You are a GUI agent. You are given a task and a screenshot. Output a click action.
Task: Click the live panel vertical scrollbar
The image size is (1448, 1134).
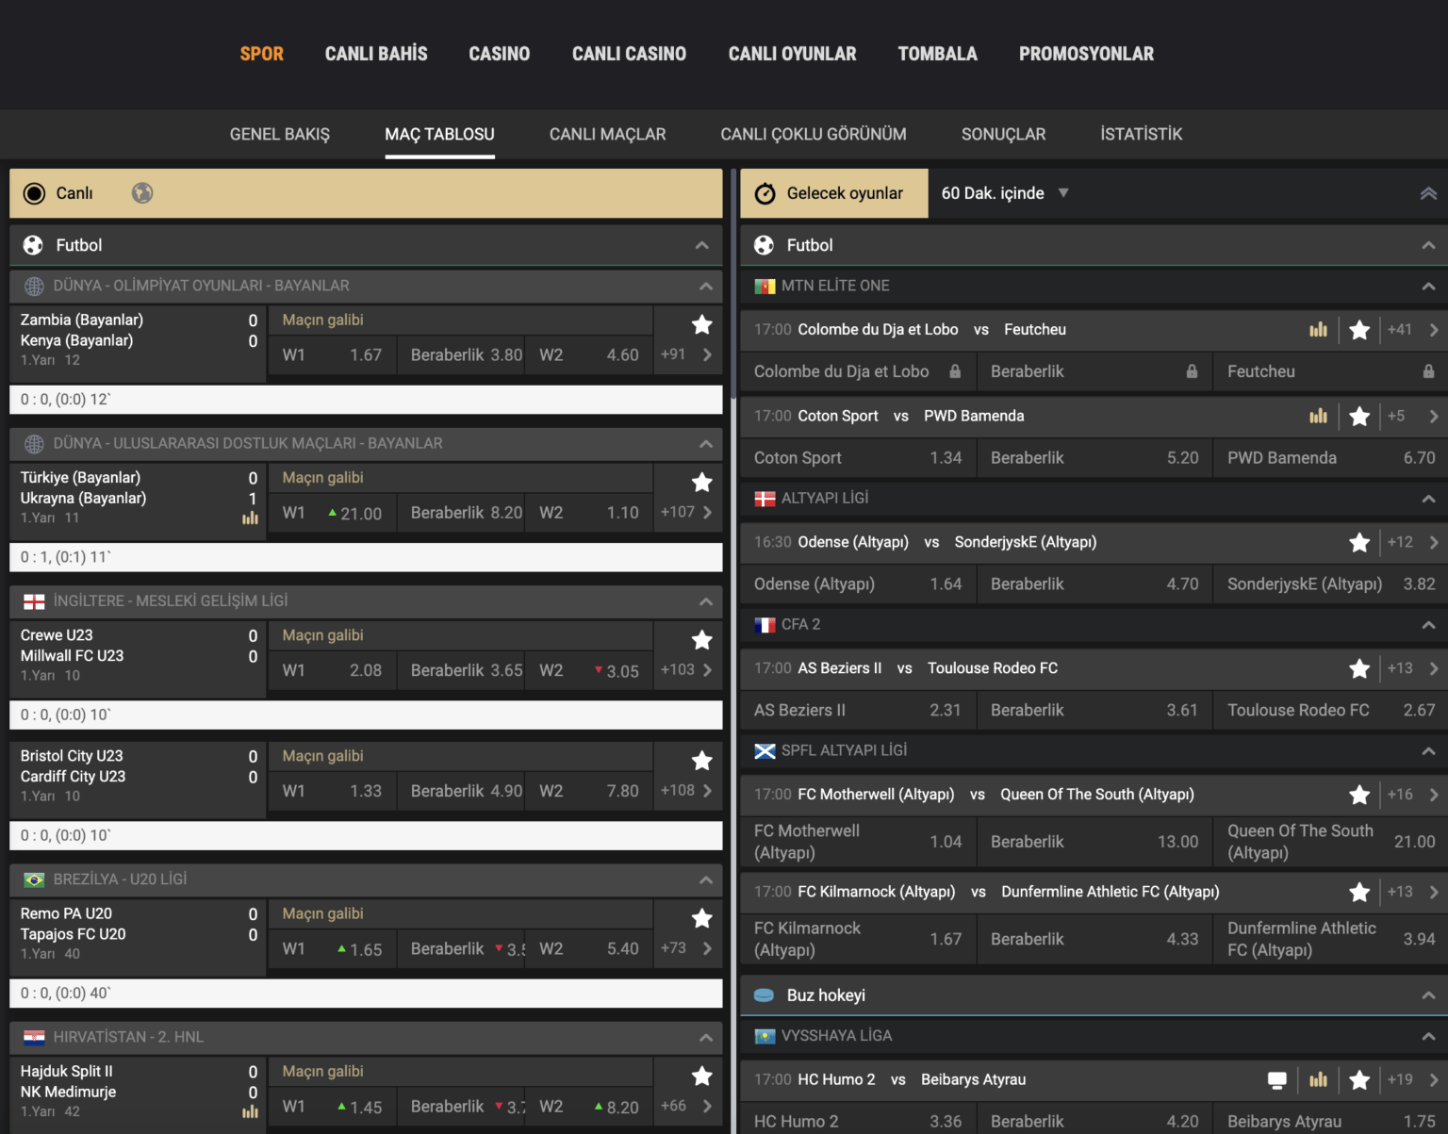tap(732, 283)
